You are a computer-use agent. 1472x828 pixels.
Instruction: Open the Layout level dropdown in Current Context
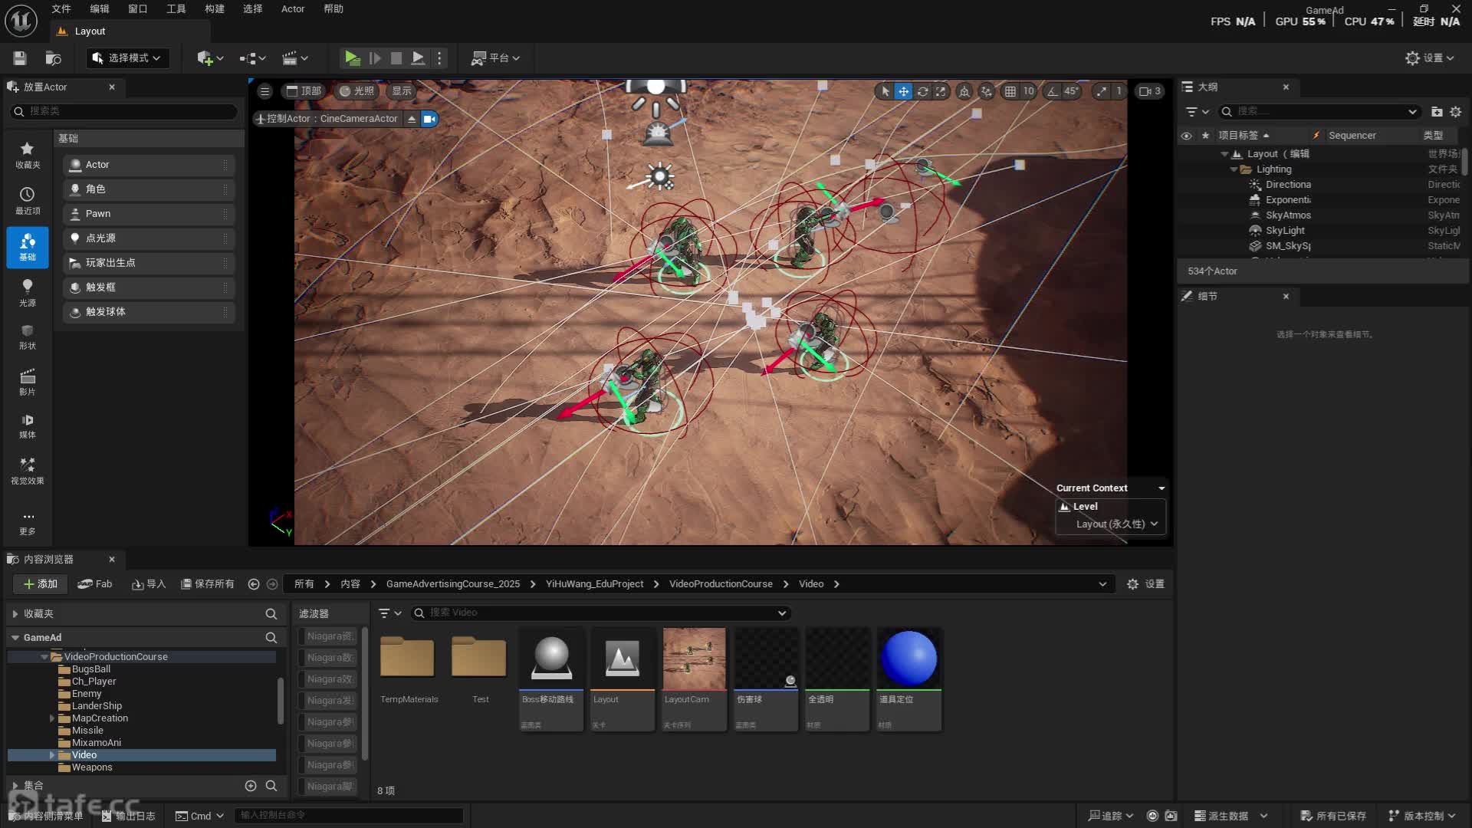click(x=1116, y=524)
